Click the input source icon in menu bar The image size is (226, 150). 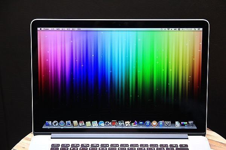point(179,29)
